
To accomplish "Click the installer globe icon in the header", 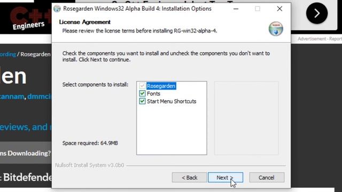I will pos(276,29).
